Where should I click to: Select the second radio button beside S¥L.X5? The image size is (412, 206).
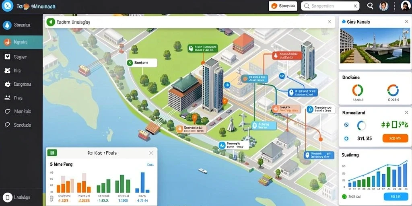point(346,138)
